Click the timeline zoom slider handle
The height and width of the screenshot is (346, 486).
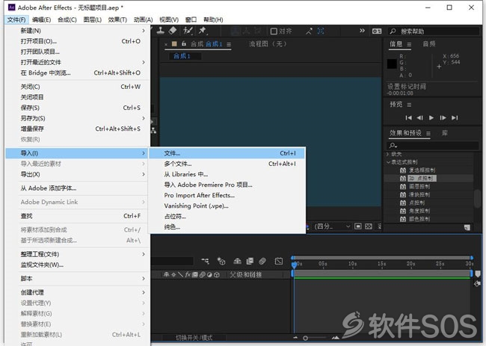(x=305, y=338)
